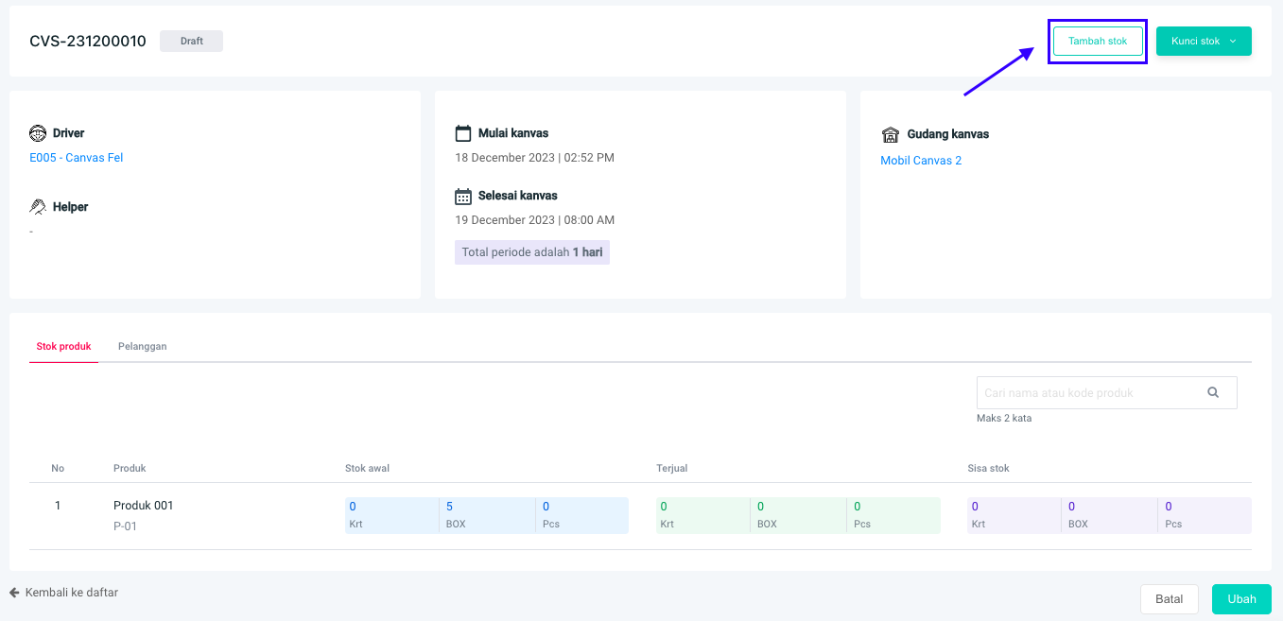Click the search magnifier icon
Image resolution: width=1283 pixels, height=621 pixels.
pos(1213,392)
